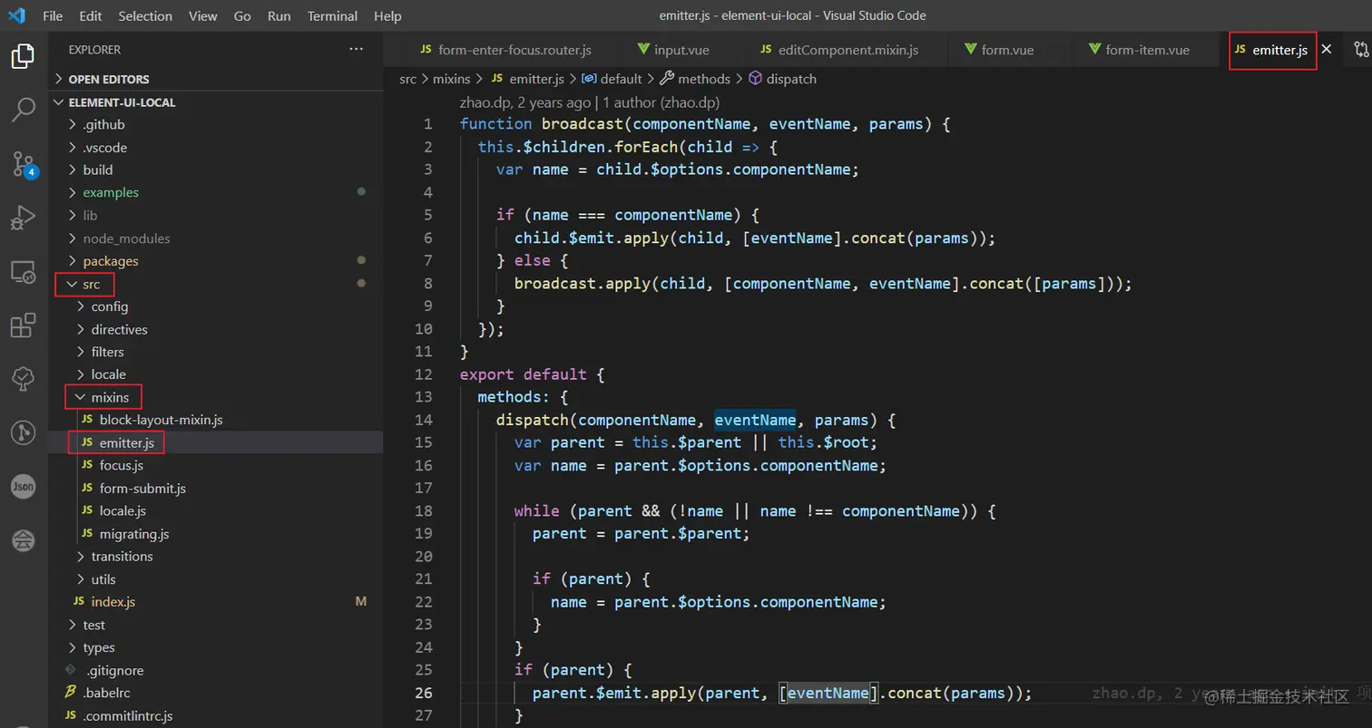Image resolution: width=1372 pixels, height=728 pixels.
Task: Click the VS Code logo in title bar
Action: click(x=16, y=15)
